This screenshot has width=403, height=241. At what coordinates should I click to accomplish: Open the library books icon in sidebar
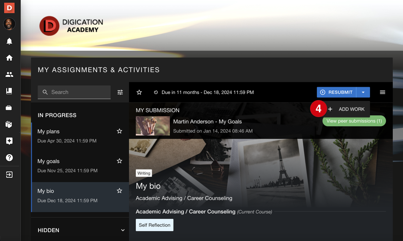9,124
